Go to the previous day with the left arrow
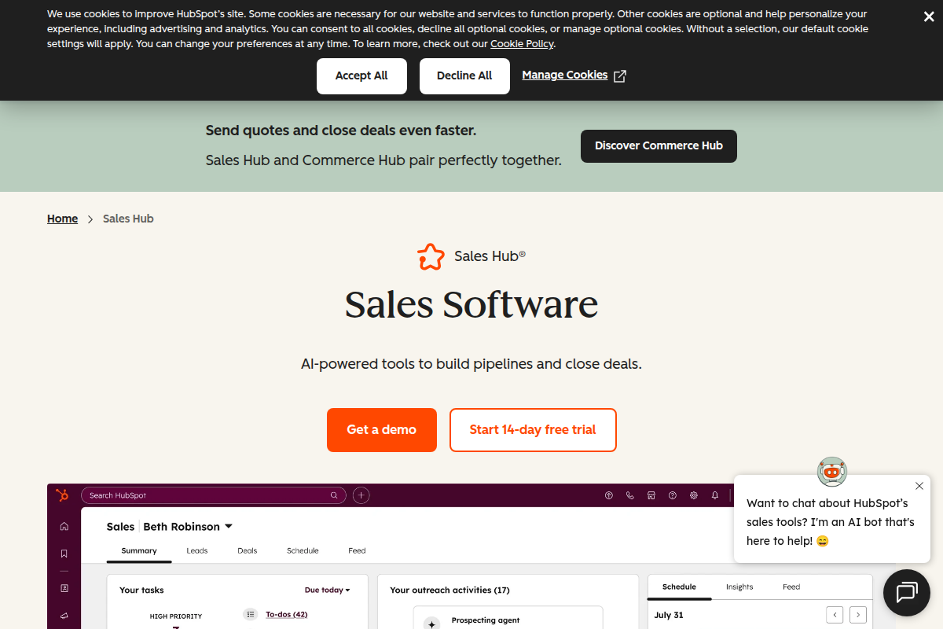This screenshot has width=943, height=629. pyautogui.click(x=835, y=615)
